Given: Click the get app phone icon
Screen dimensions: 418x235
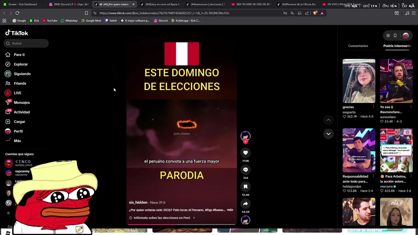Looking at the screenshot, I should tap(395, 35).
